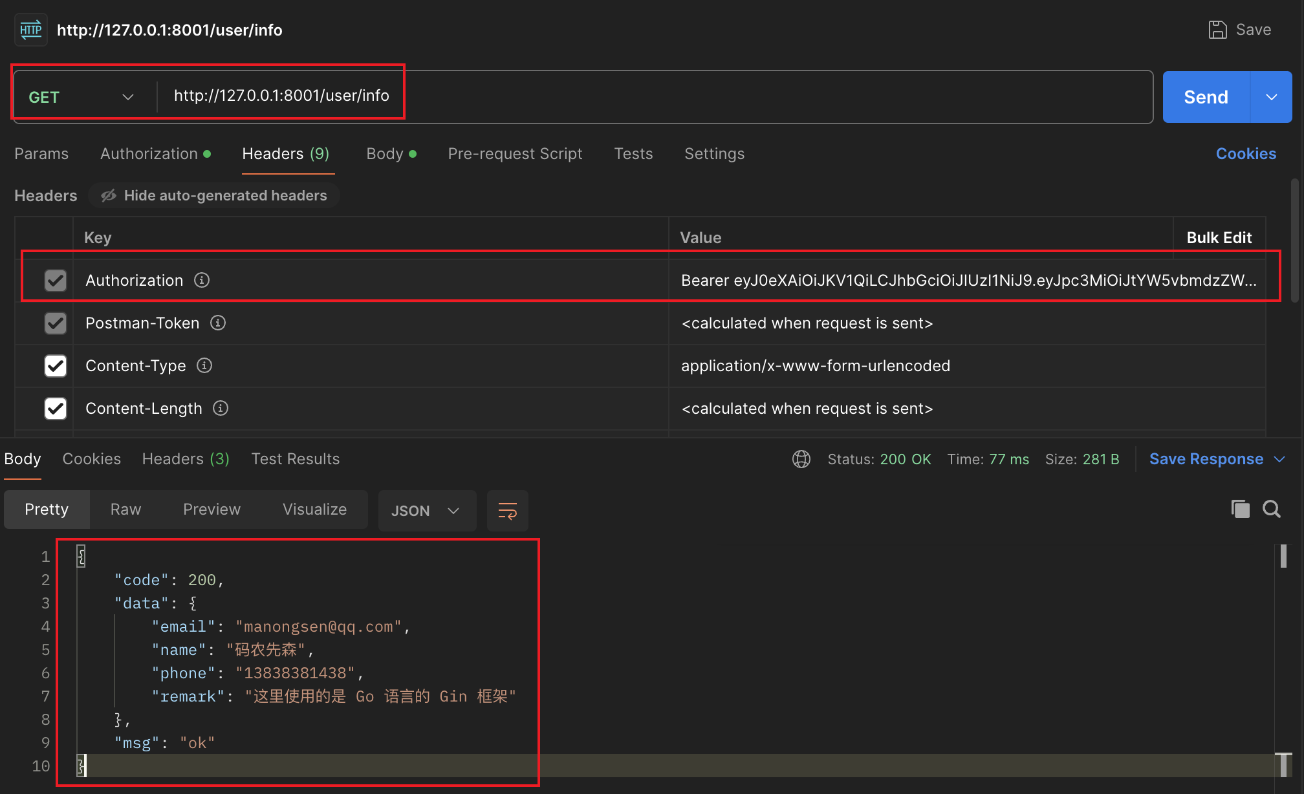Open the response Cookies tab

[91, 459]
